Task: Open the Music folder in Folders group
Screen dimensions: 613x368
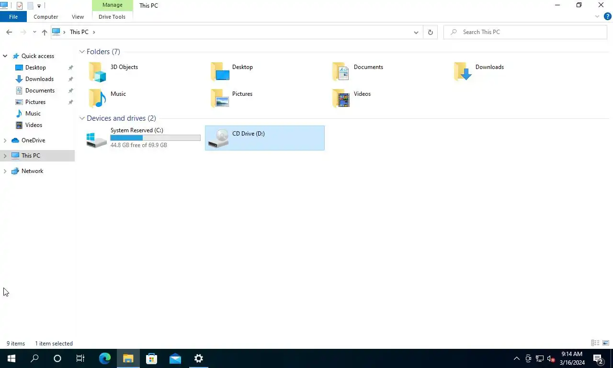Action: point(97,99)
